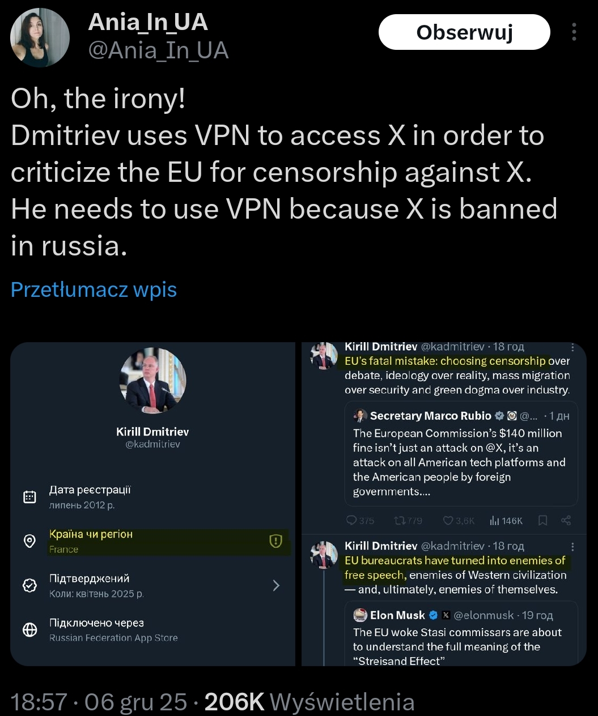
Task: Click the Przetłumacz wpis translate link
Action: tap(94, 289)
